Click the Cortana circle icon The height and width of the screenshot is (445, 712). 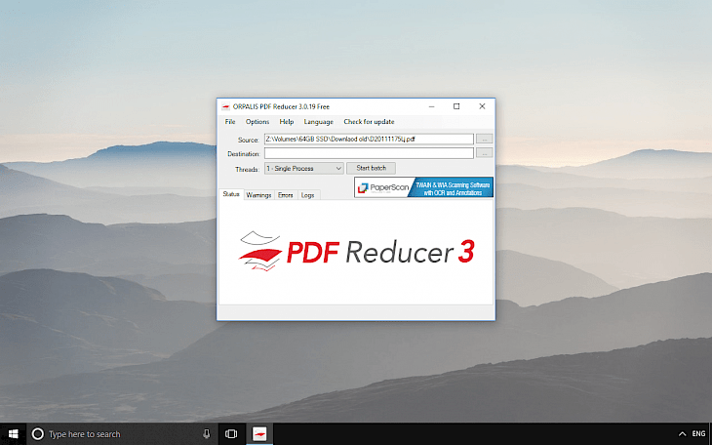coord(38,434)
